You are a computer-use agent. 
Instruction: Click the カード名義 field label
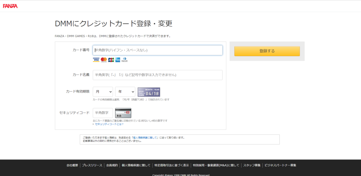tap(81, 75)
